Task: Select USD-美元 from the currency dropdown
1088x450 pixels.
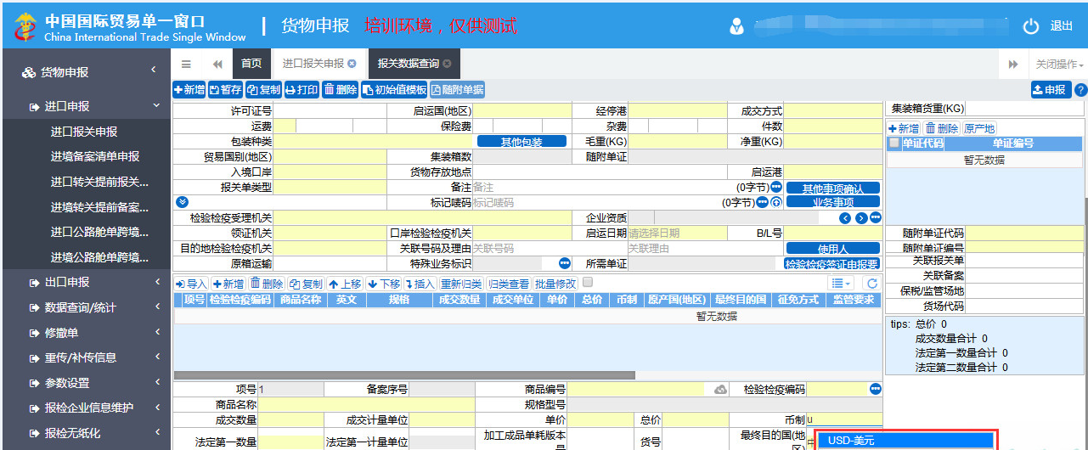Action: click(x=905, y=441)
